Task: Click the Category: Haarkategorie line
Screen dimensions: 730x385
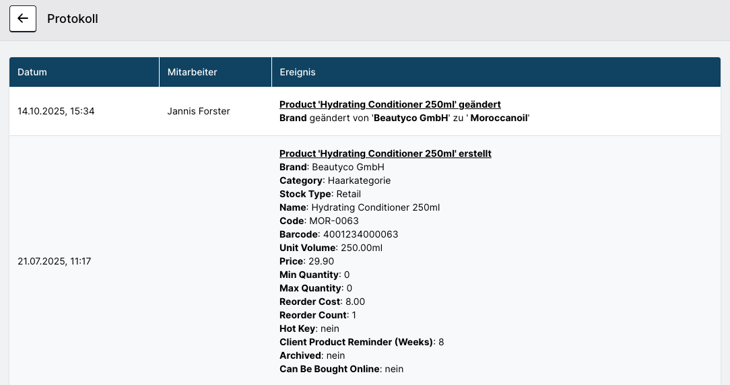Action: click(x=335, y=180)
